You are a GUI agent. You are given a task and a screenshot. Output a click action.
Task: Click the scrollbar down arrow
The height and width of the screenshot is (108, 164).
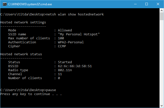coord(162,106)
